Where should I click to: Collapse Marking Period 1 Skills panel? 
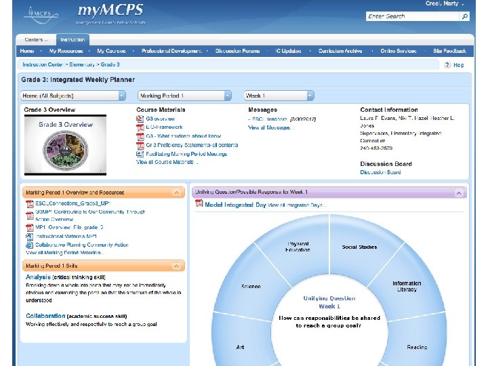pos(176,266)
